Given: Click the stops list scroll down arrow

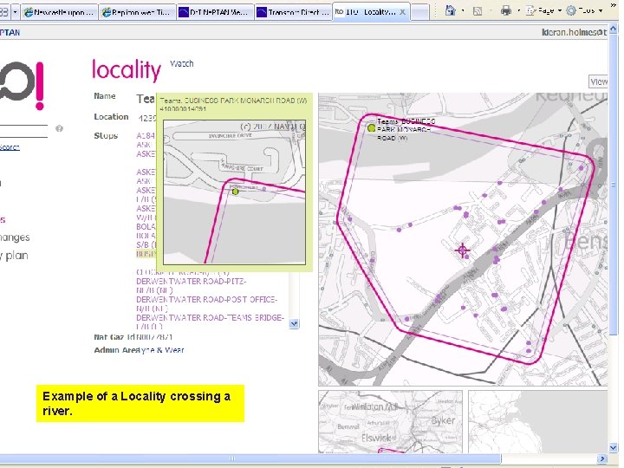Looking at the screenshot, I should [x=294, y=323].
